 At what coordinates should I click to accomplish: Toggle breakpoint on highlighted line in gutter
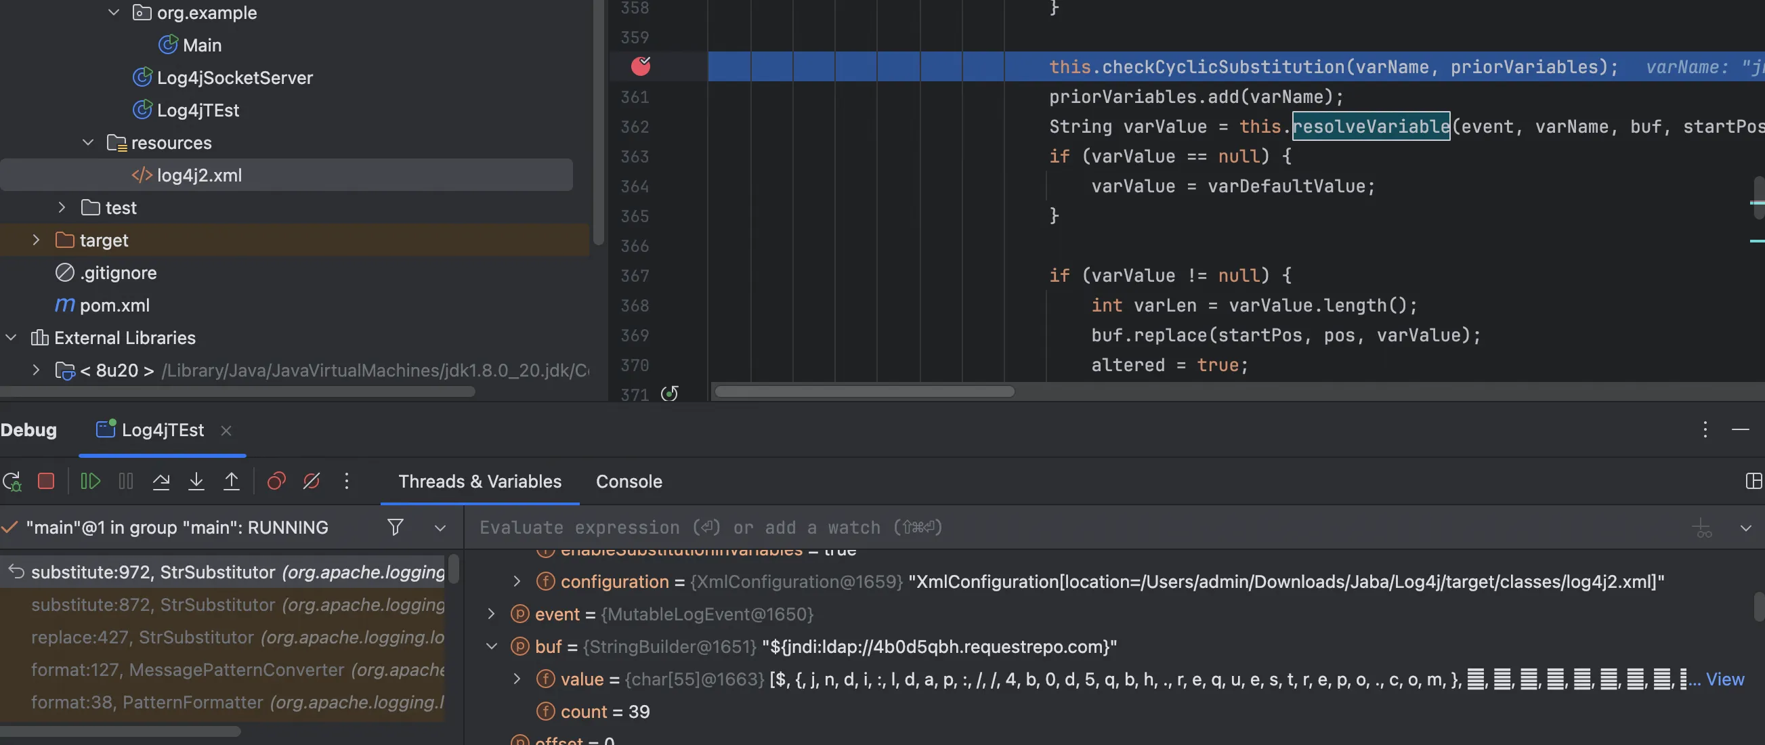point(640,66)
